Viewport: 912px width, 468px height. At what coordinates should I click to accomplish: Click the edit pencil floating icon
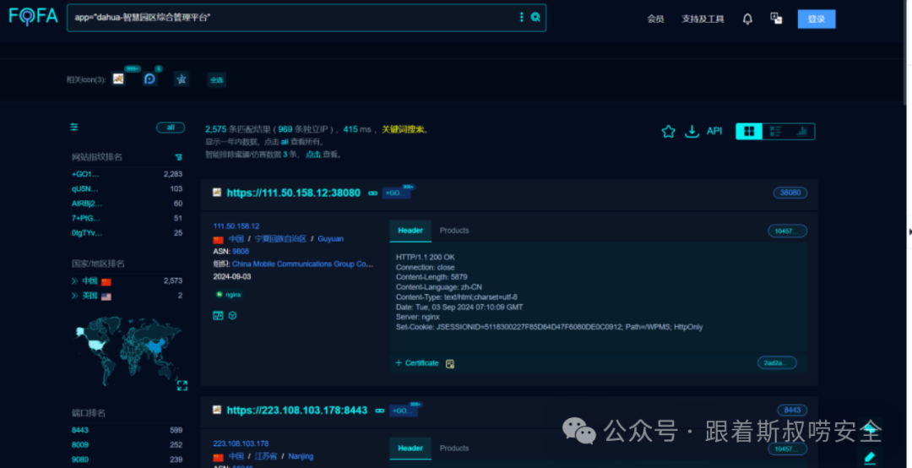pos(870,457)
